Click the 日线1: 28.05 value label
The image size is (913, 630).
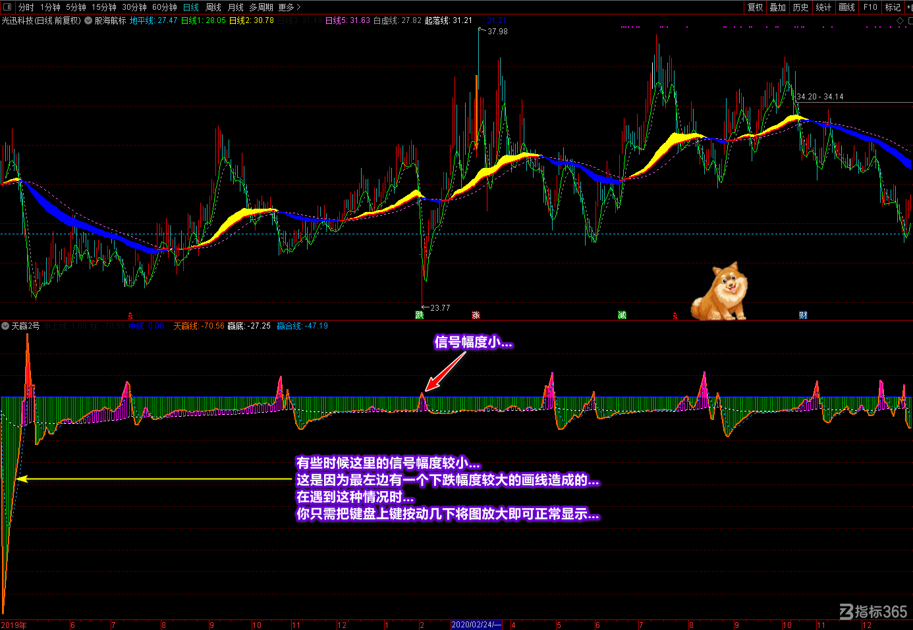click(x=204, y=20)
